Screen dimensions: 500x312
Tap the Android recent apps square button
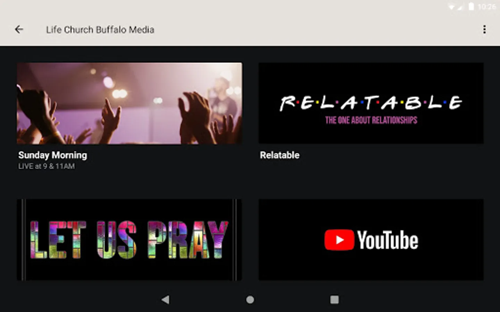coord(334,300)
